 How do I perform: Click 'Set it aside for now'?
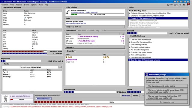coord(167,102)
